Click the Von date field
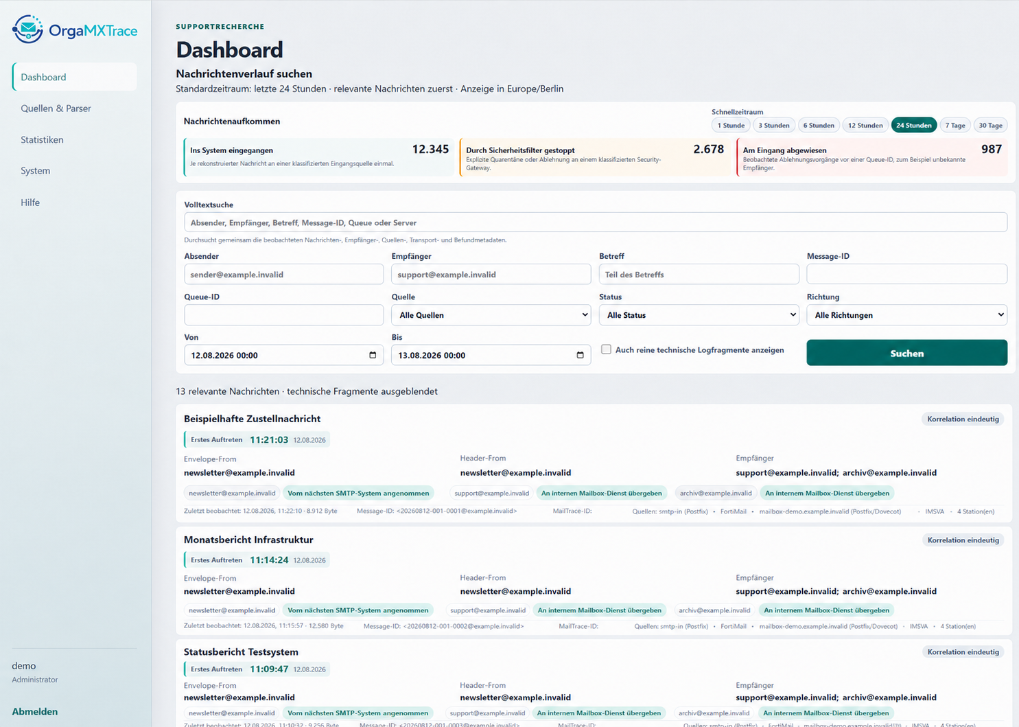This screenshot has height=727, width=1019. (283, 355)
